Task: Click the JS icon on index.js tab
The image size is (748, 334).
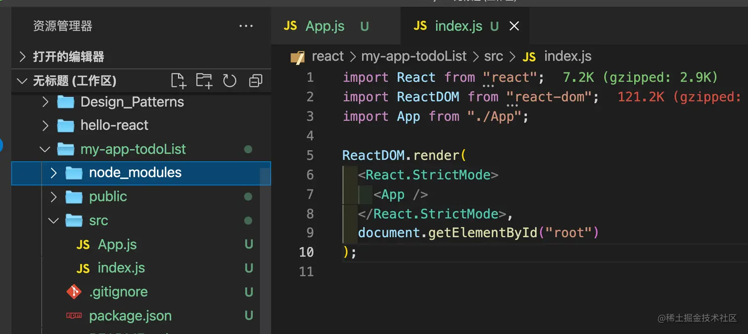Action: tap(420, 26)
